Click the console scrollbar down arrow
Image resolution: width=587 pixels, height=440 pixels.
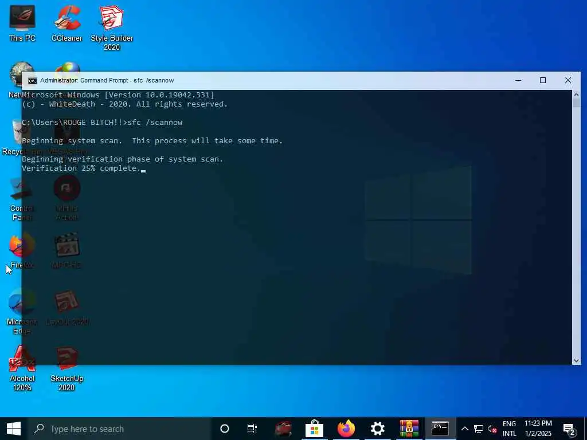pyautogui.click(x=576, y=361)
